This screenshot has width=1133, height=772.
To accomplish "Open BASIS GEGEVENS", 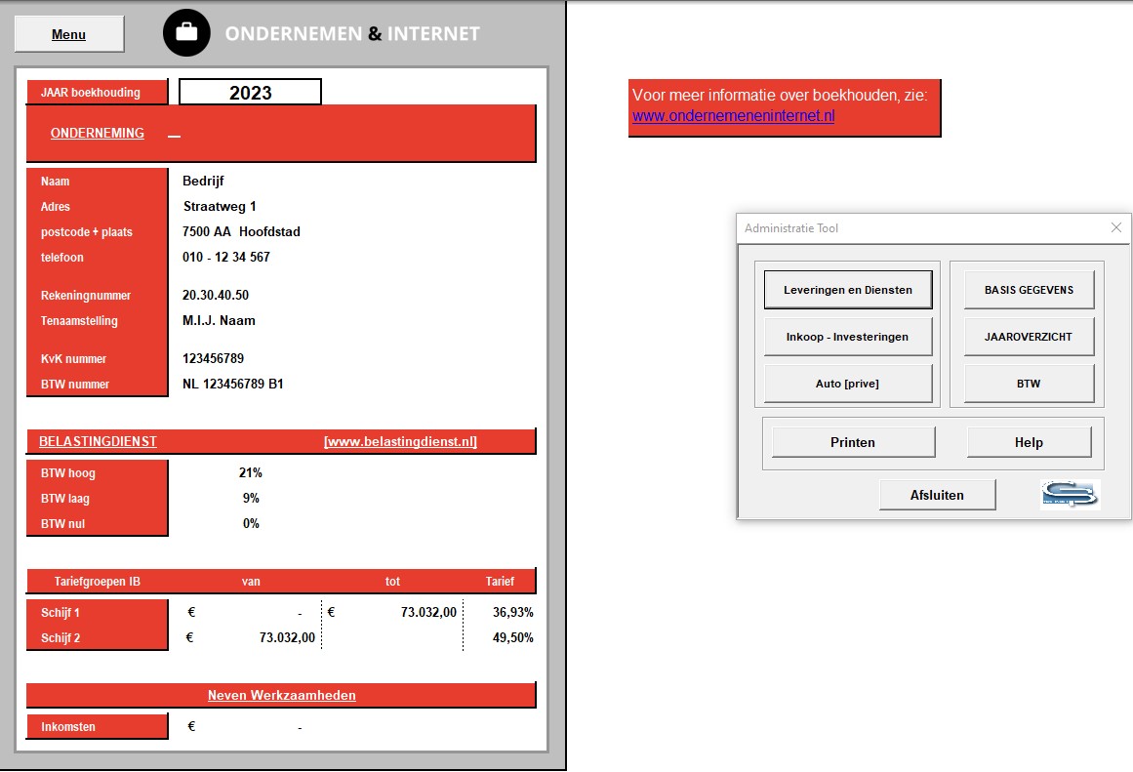I will pyautogui.click(x=1029, y=290).
